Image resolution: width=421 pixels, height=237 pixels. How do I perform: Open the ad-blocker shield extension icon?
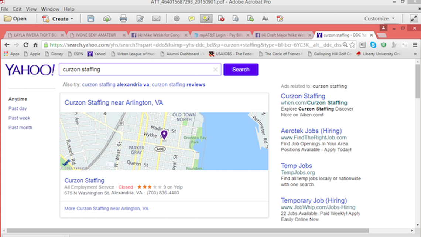pos(383,45)
